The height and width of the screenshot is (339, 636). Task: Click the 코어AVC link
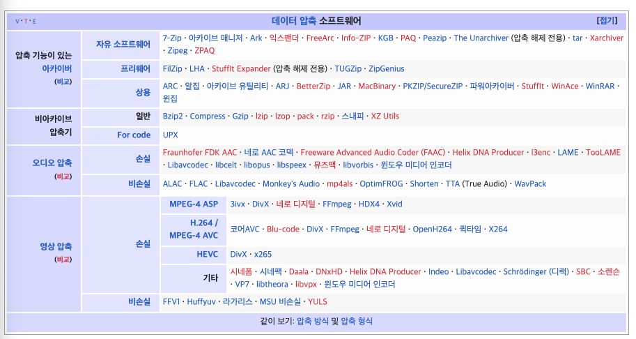pyautogui.click(x=245, y=229)
